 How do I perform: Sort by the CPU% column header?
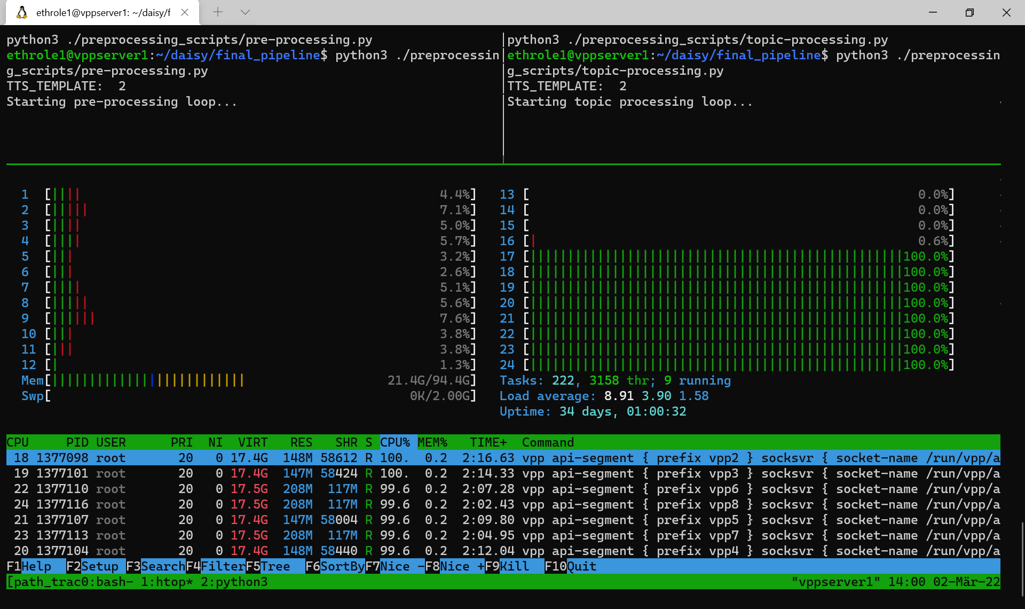pyautogui.click(x=395, y=442)
